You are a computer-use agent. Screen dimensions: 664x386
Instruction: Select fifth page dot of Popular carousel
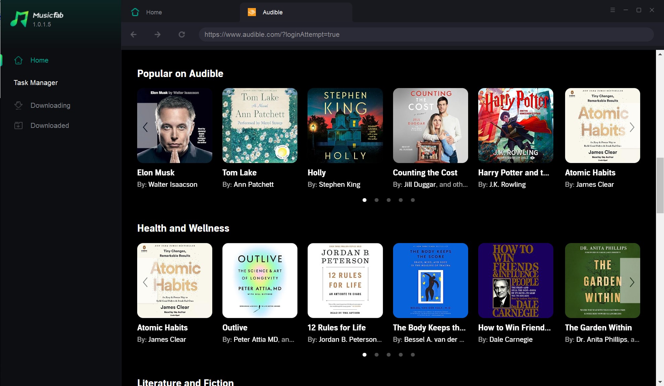click(x=413, y=200)
